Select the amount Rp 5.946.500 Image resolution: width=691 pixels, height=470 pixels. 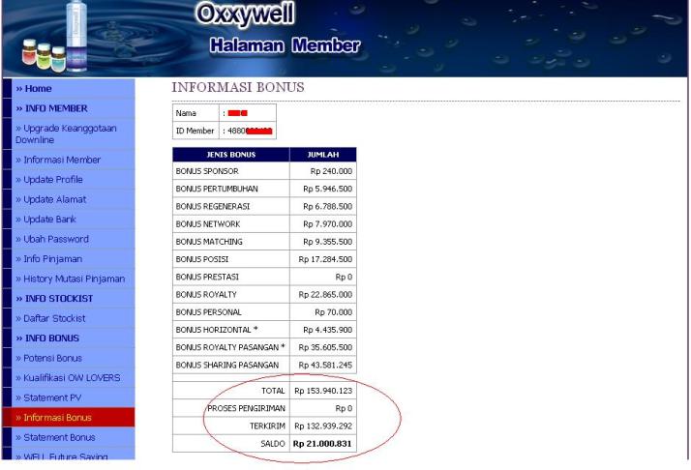(x=328, y=189)
